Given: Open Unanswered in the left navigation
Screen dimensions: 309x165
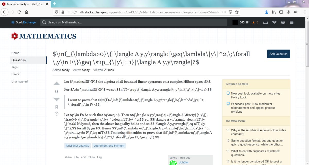Looking at the screenshot, I should 19,81.
